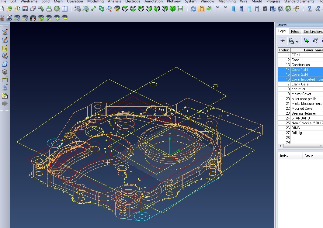This screenshot has height=228, width=323.
Task: Select the Crank Case layer row
Action: tap(300, 84)
